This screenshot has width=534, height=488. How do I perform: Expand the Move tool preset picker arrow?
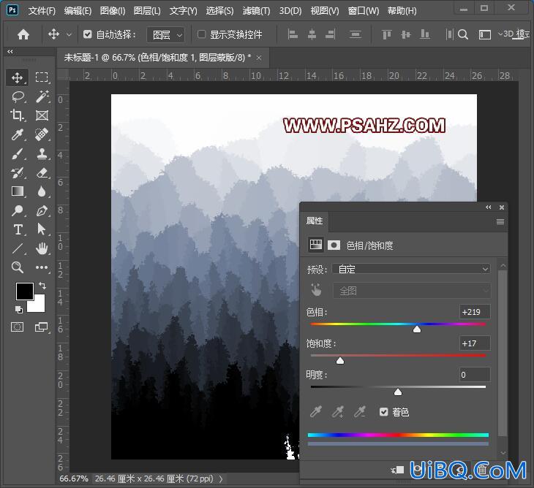pyautogui.click(x=69, y=34)
